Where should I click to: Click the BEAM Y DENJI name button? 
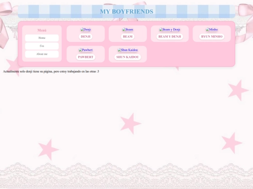pos(170,37)
